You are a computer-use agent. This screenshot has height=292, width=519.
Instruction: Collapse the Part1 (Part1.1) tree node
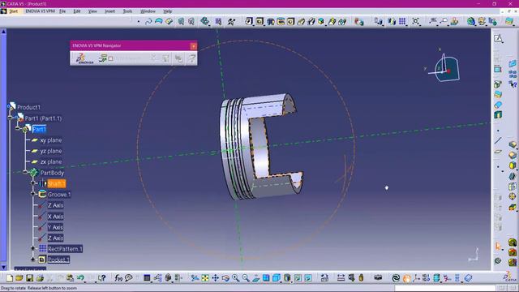coord(11,118)
